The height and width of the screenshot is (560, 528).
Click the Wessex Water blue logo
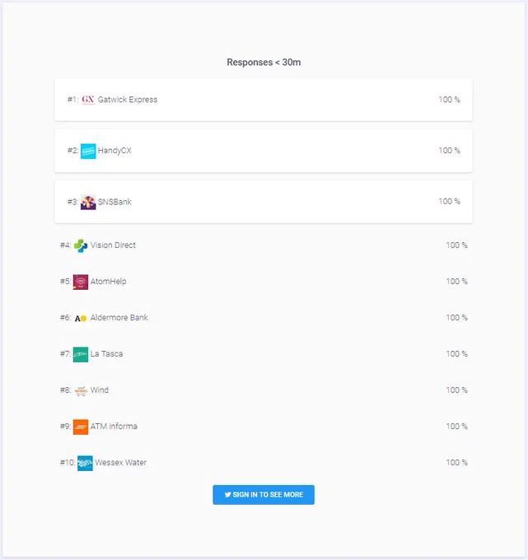[85, 463]
